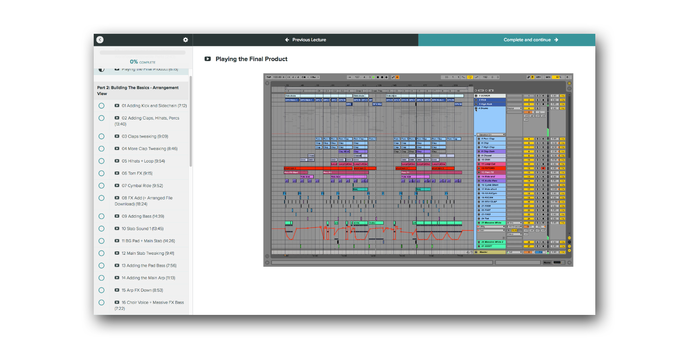Open the 1/2 Master output dropdown

[x=514, y=252]
